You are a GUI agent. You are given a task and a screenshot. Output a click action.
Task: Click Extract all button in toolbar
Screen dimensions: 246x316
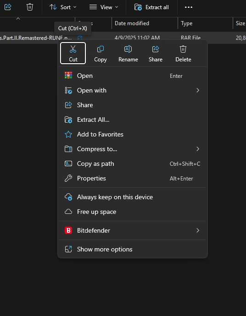[x=151, y=7]
